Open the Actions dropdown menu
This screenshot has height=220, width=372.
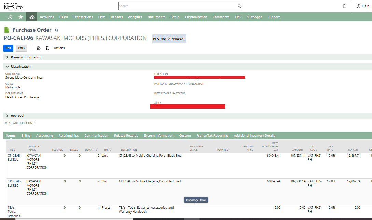(x=59, y=48)
